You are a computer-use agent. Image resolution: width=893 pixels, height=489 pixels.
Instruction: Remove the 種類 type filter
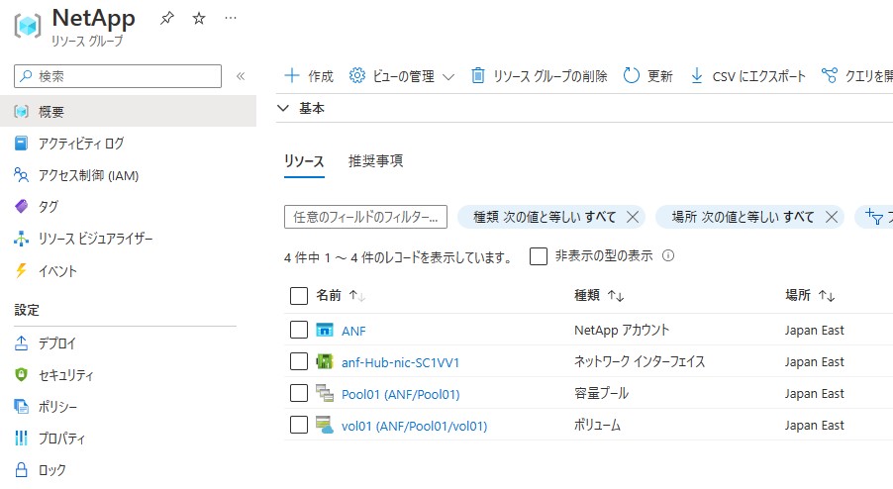[633, 217]
